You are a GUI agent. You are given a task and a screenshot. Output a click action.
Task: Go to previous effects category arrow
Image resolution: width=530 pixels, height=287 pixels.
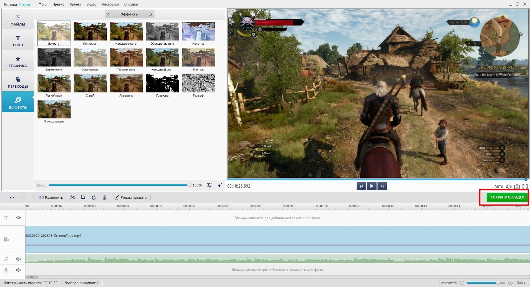tap(108, 14)
